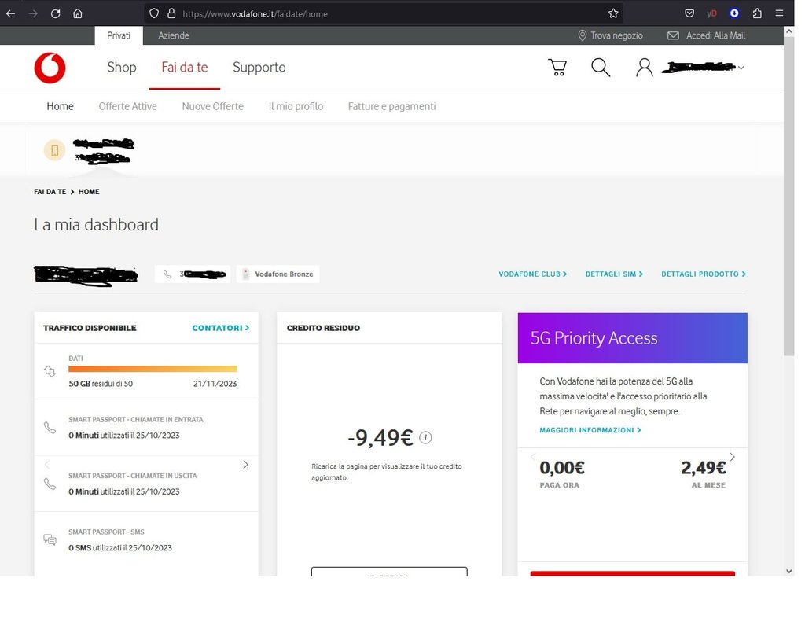Open the CONTATORI link
This screenshot has height=633, width=805.
pyautogui.click(x=220, y=328)
